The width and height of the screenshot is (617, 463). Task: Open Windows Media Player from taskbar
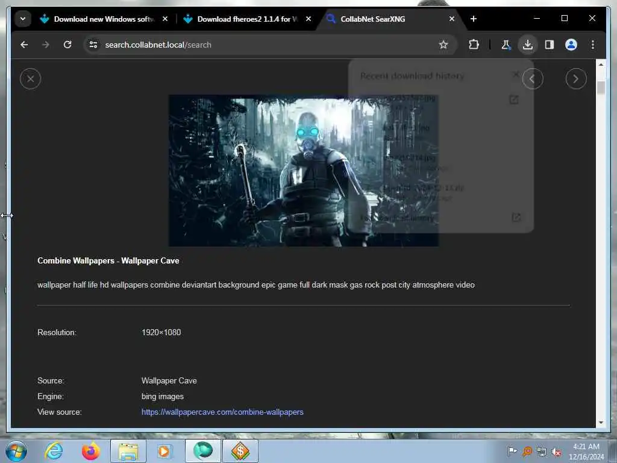coord(164,451)
